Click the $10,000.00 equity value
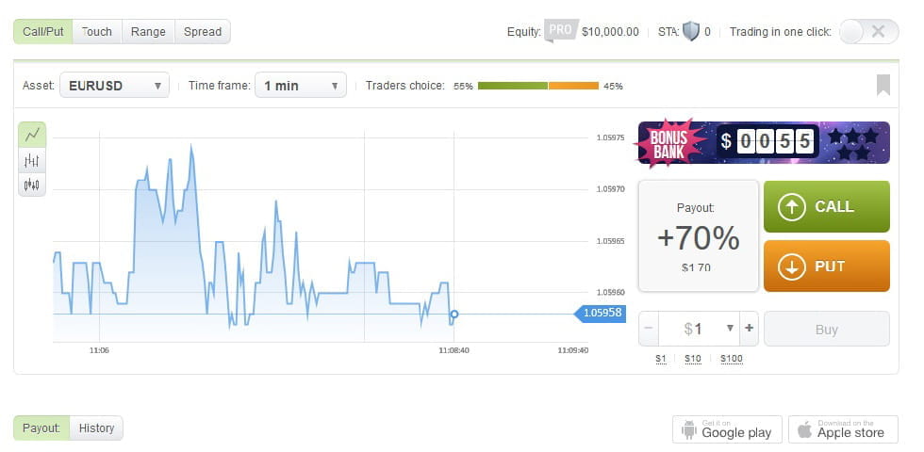 610,32
